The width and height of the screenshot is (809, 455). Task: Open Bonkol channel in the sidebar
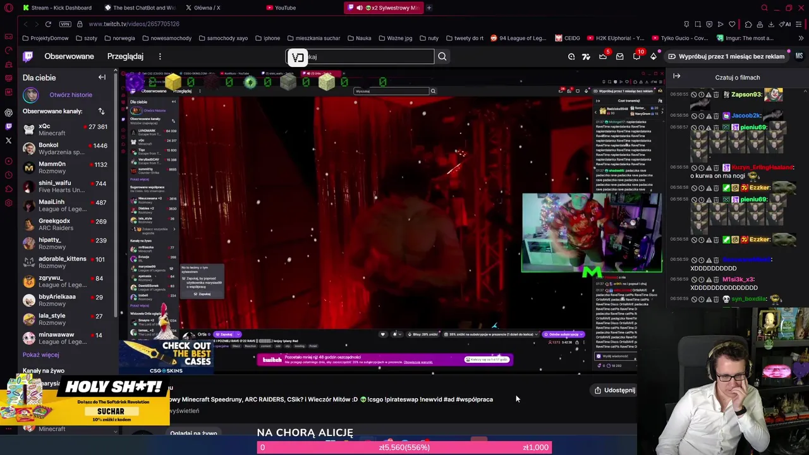pos(65,149)
